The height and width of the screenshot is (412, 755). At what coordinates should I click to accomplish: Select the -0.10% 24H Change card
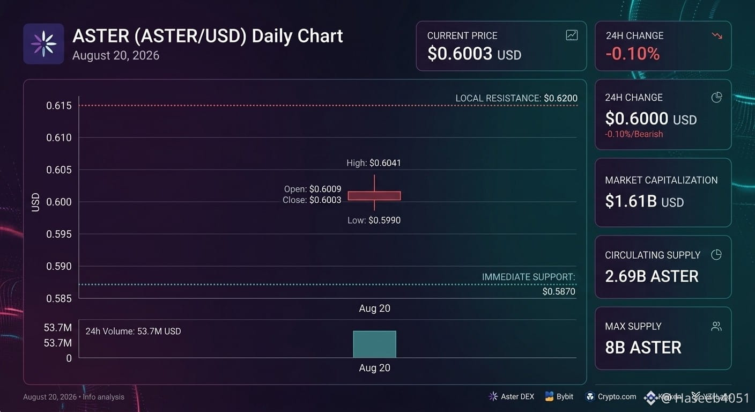[x=663, y=46]
